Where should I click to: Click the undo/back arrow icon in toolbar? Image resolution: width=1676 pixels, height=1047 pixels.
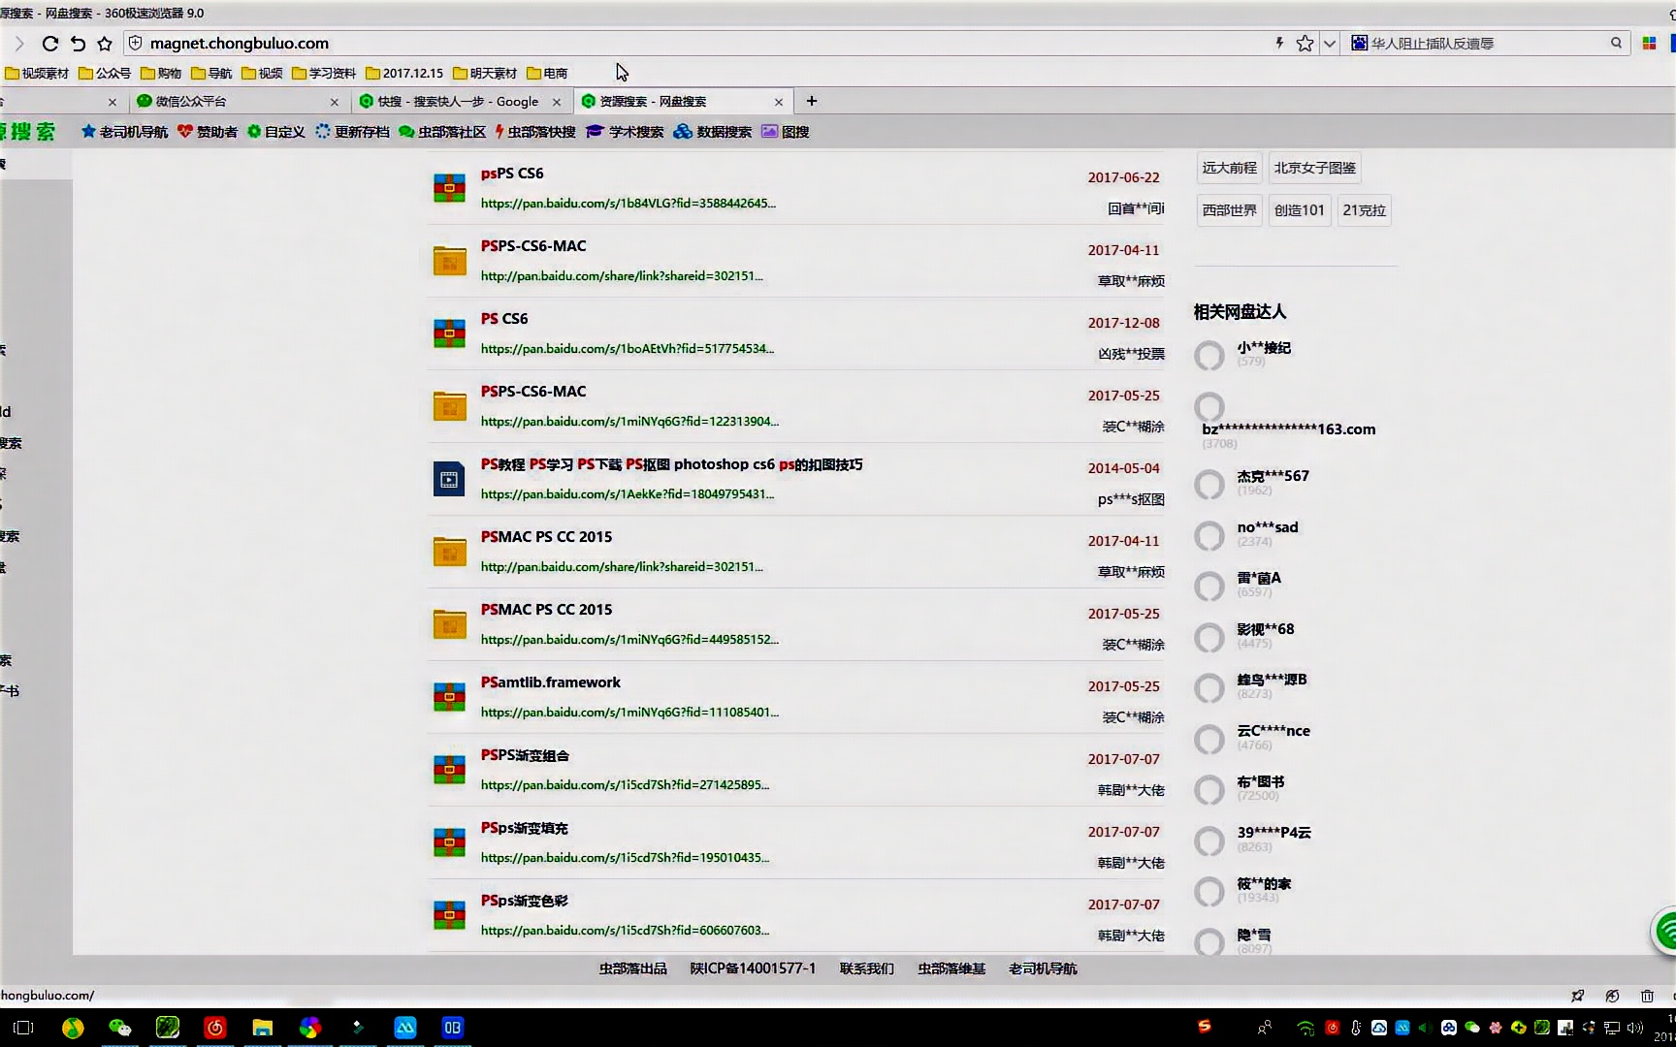coord(79,44)
